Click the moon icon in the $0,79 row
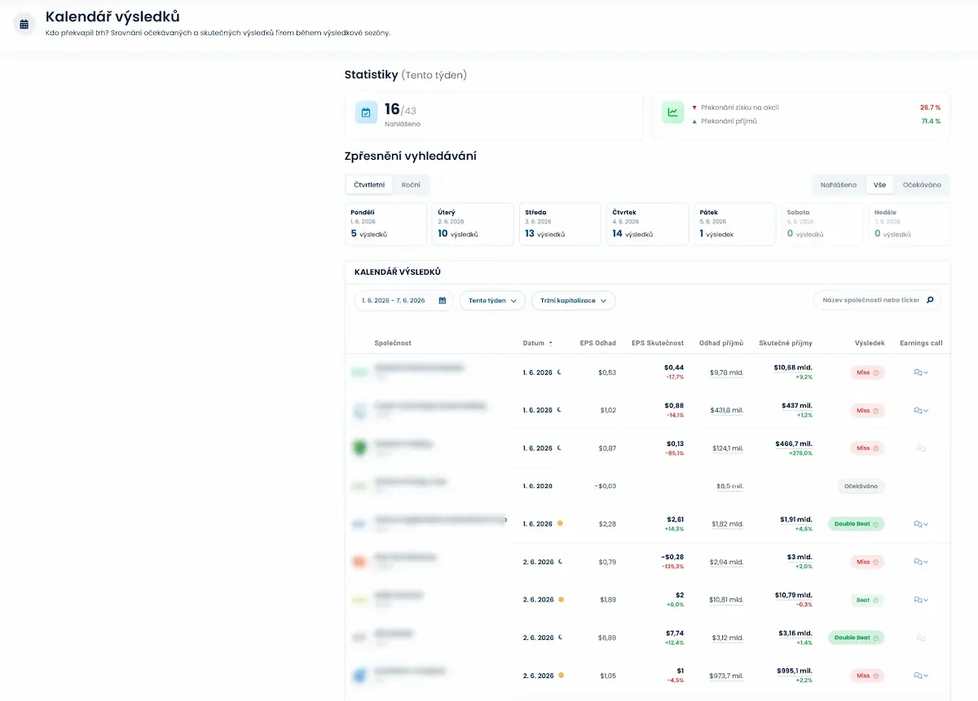The image size is (978, 701). coord(560,562)
